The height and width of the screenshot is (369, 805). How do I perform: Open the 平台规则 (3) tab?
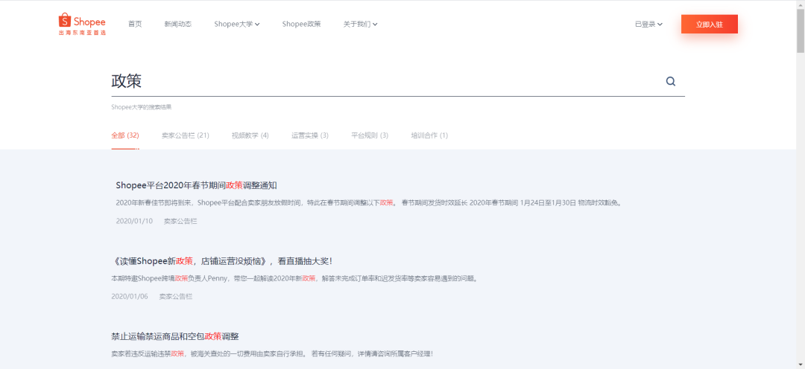click(370, 135)
